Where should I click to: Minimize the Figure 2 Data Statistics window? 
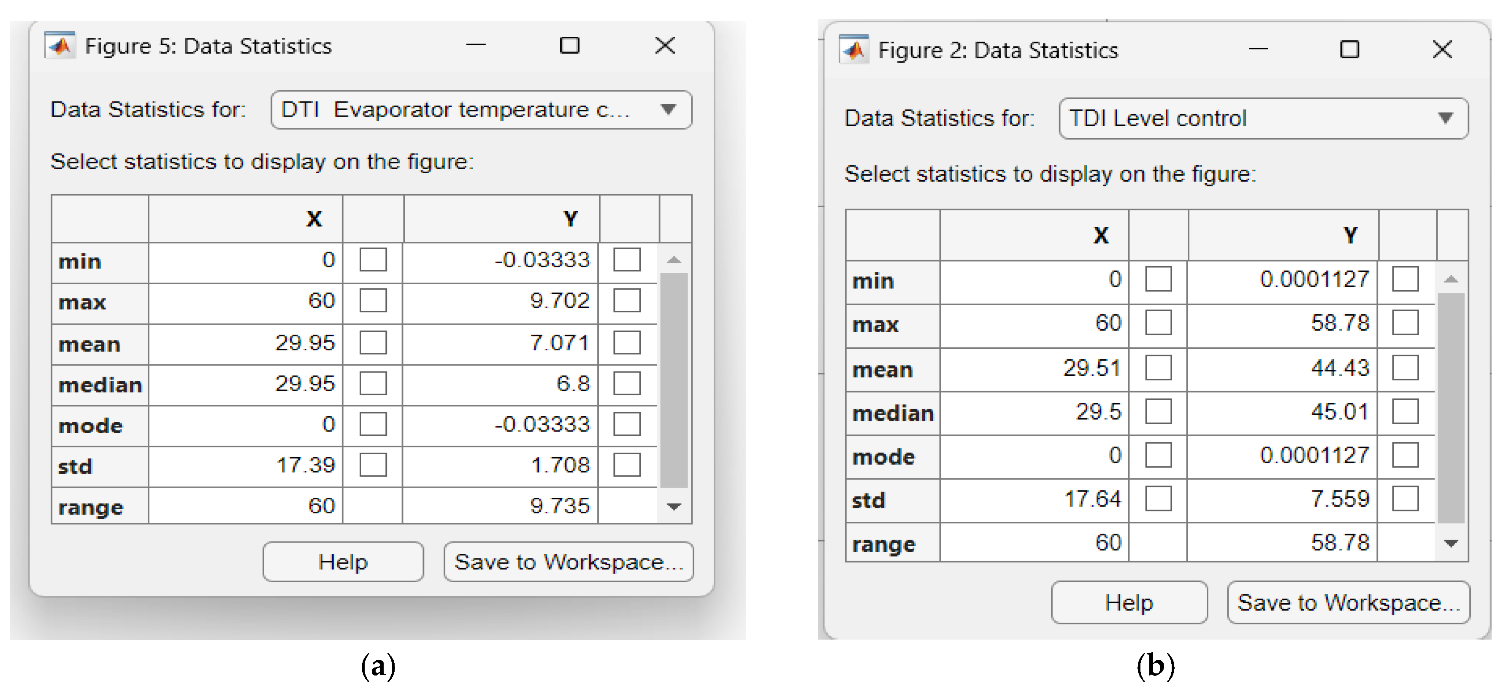[1258, 49]
